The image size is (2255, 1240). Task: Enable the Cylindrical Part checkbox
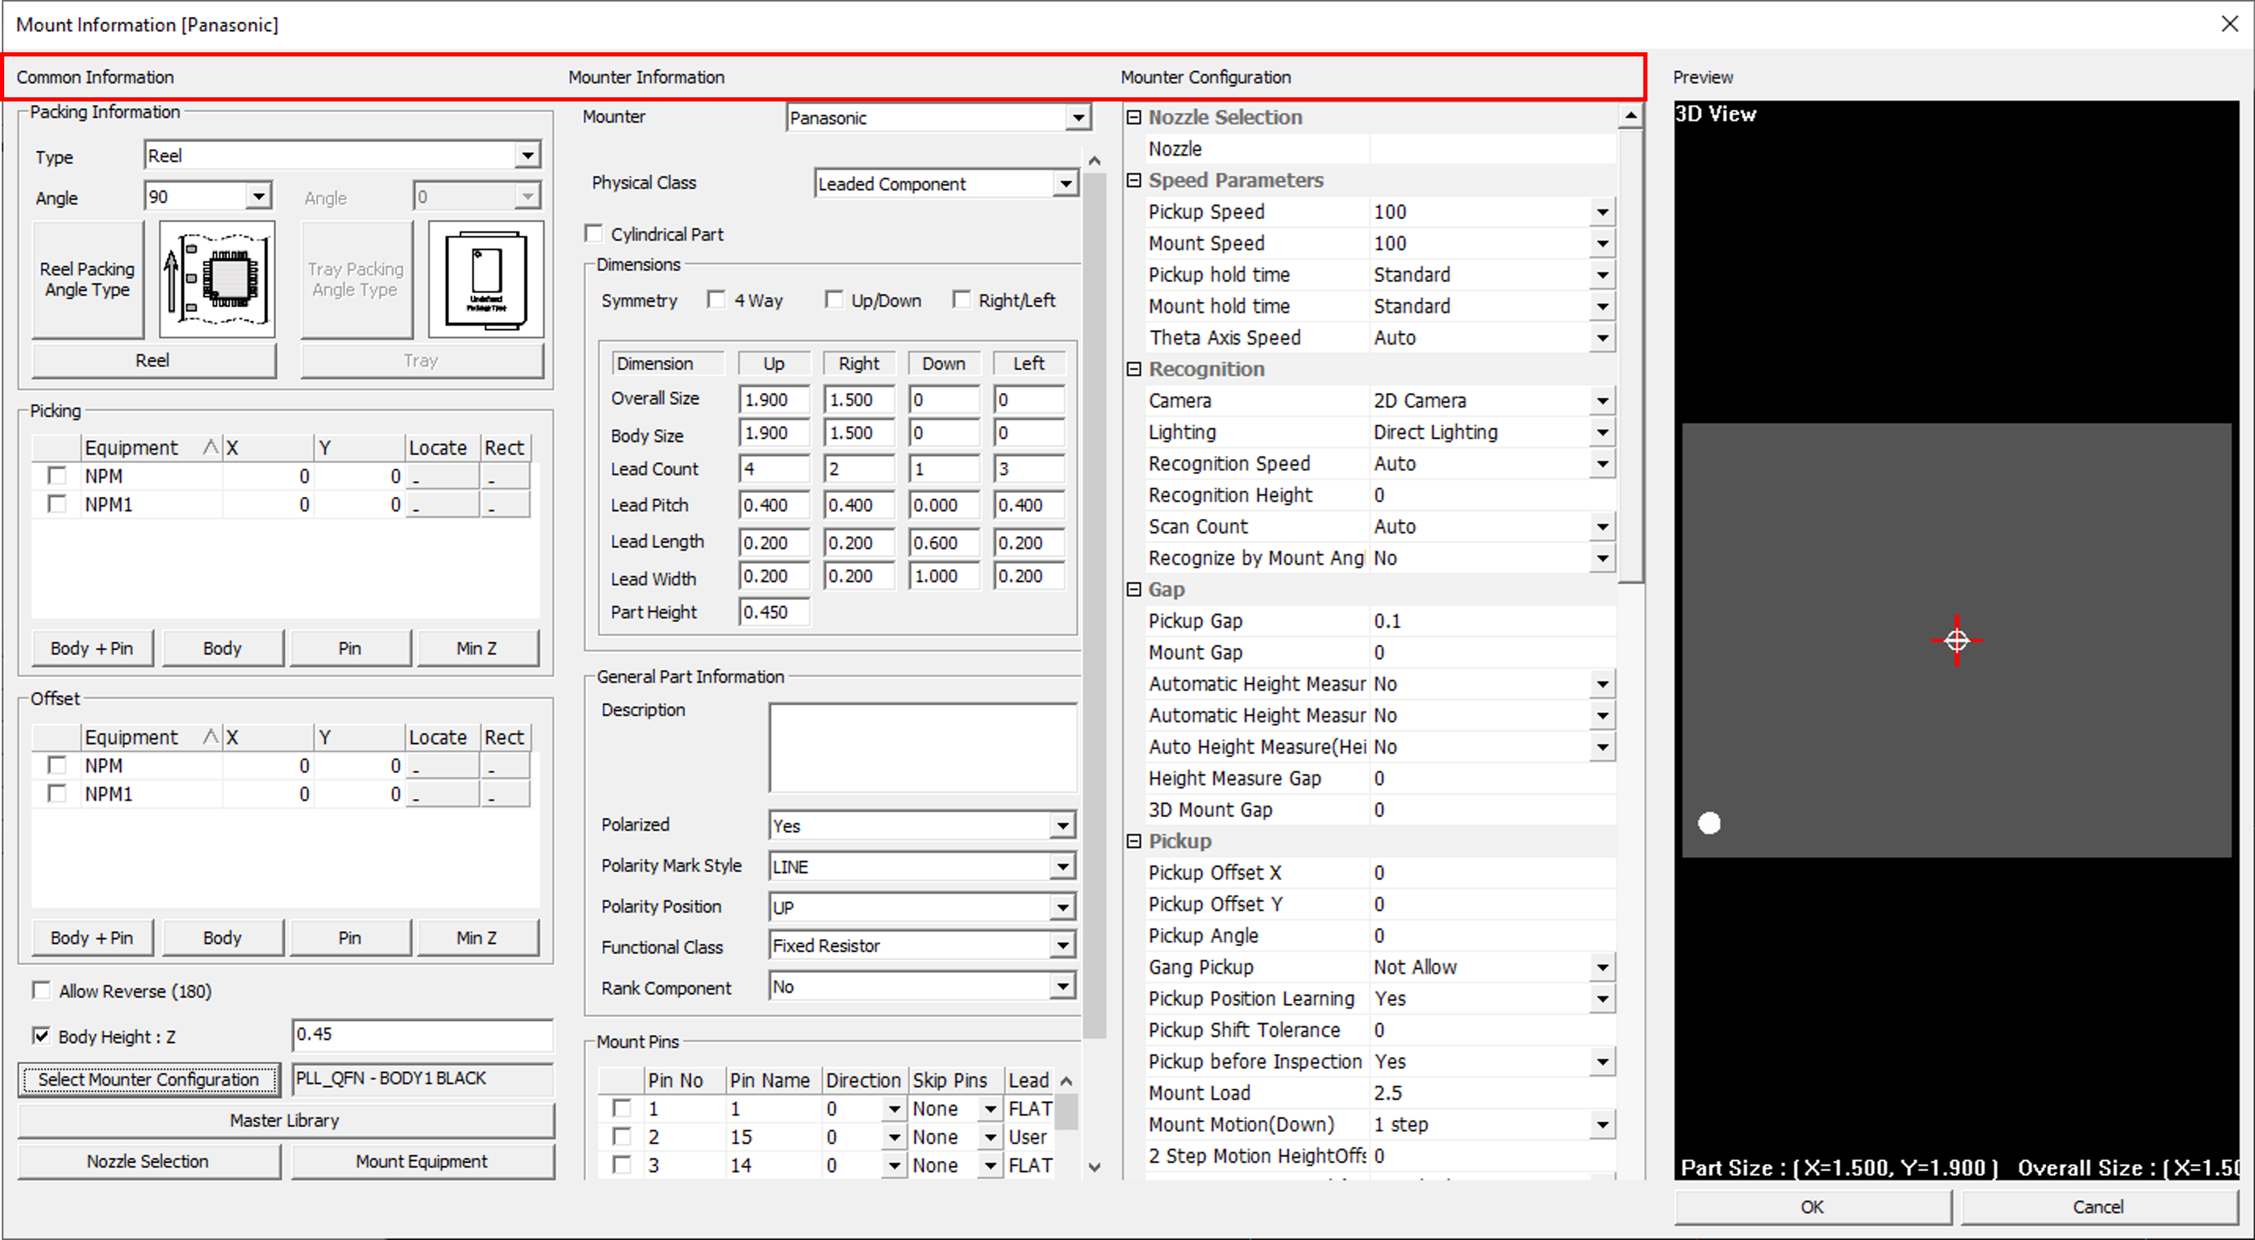tap(595, 234)
